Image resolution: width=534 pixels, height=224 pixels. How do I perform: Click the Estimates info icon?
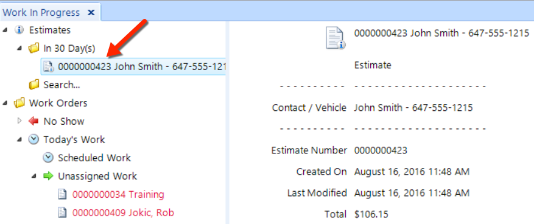[19, 30]
